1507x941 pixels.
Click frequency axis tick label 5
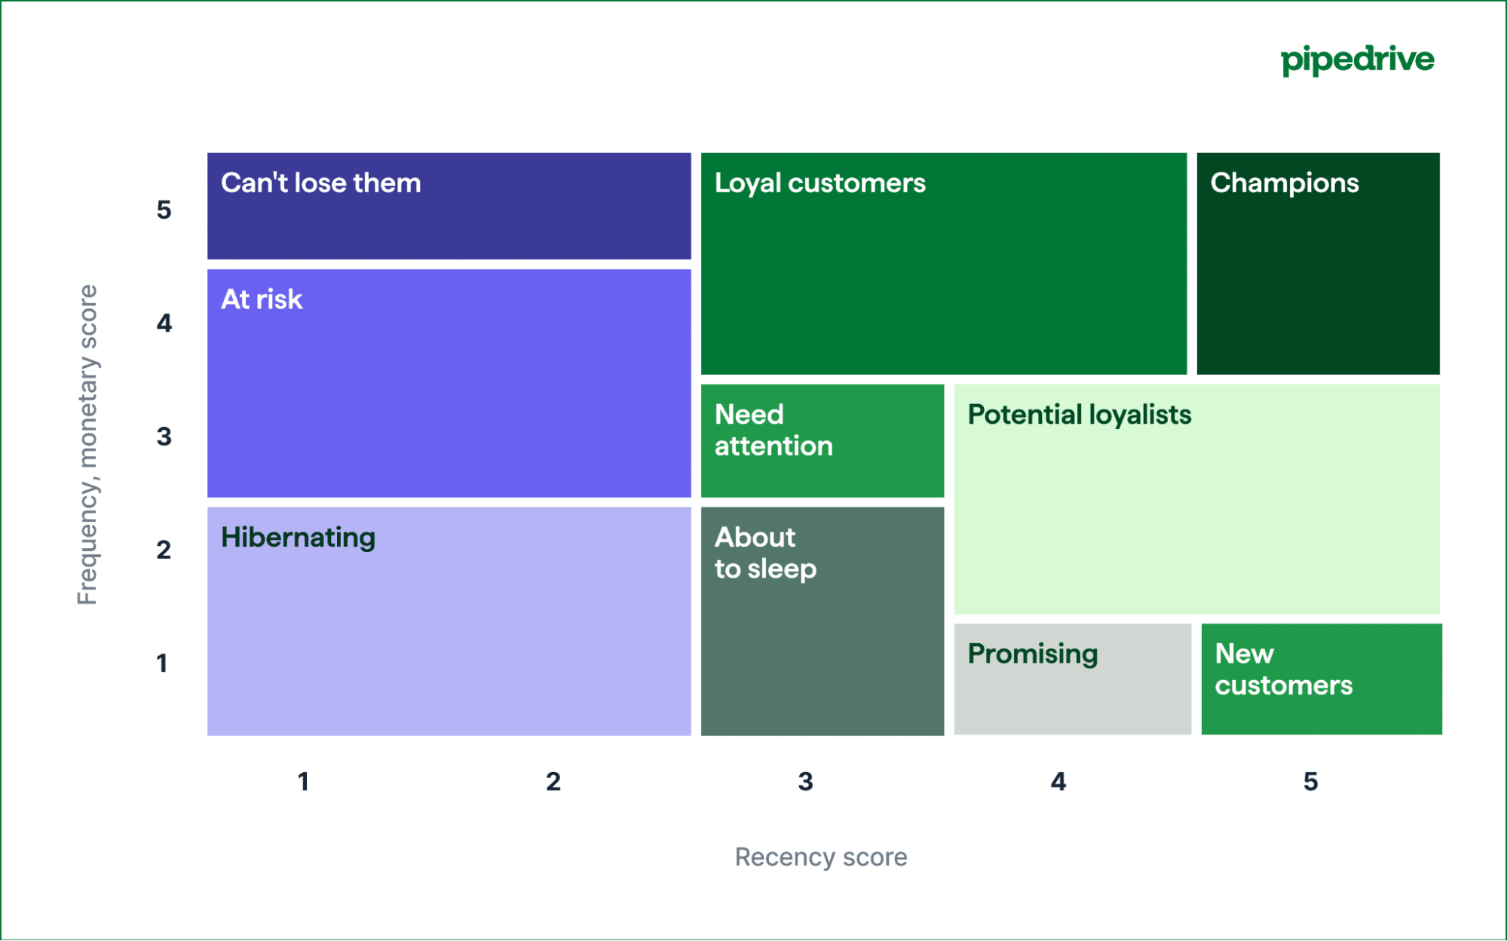[x=164, y=210]
